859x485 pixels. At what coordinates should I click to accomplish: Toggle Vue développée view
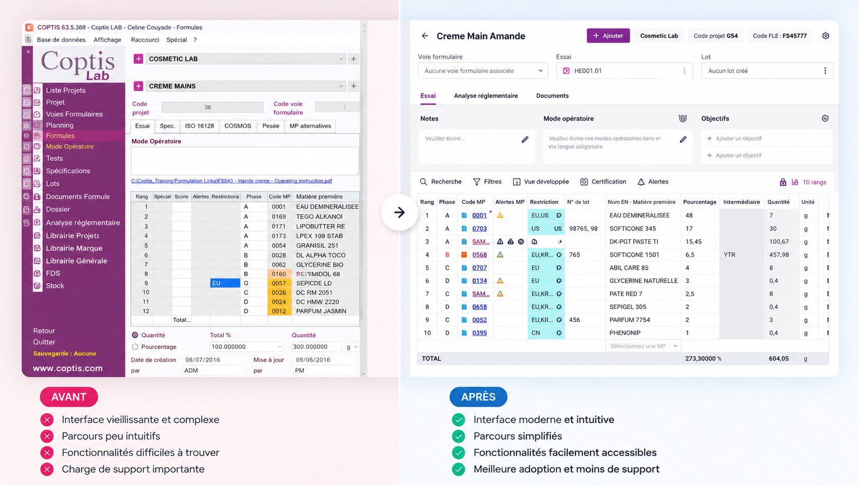541,182
